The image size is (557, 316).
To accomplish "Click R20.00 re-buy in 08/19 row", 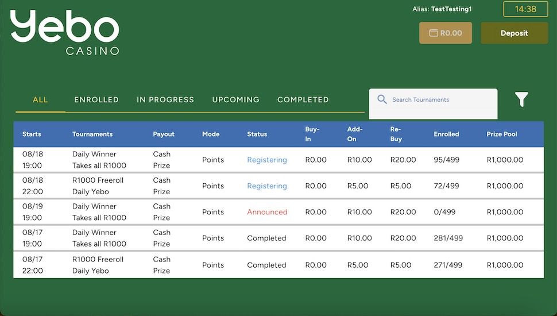I will [x=403, y=212].
